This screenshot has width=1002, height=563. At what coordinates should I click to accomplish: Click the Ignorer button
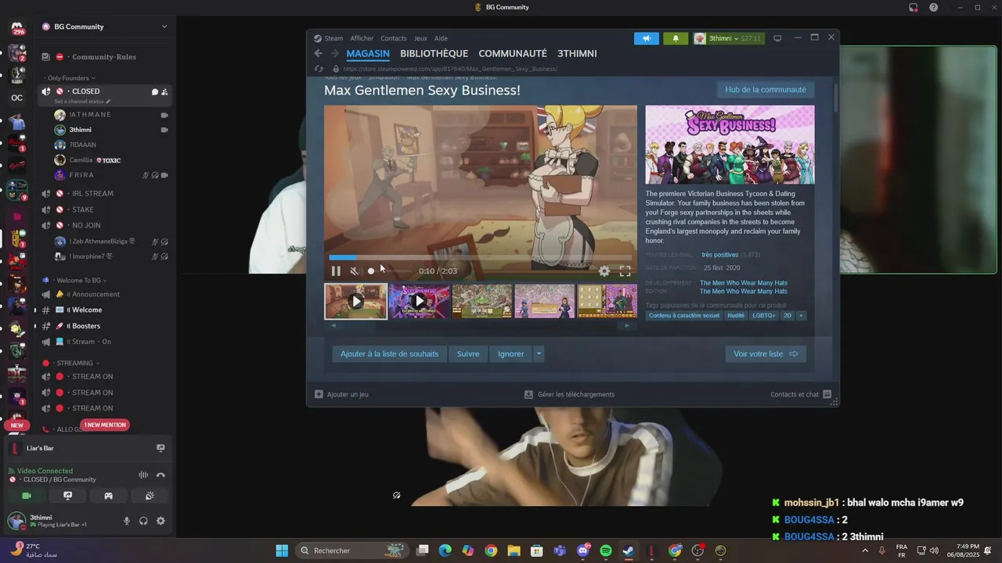coord(511,353)
